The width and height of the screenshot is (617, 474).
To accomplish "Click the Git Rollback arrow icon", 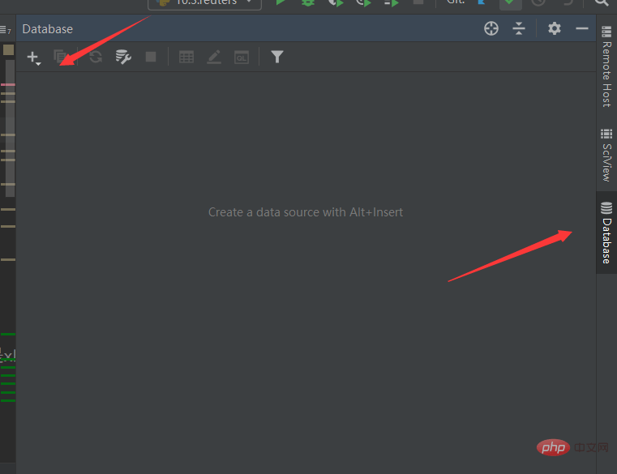I will tap(567, 2).
